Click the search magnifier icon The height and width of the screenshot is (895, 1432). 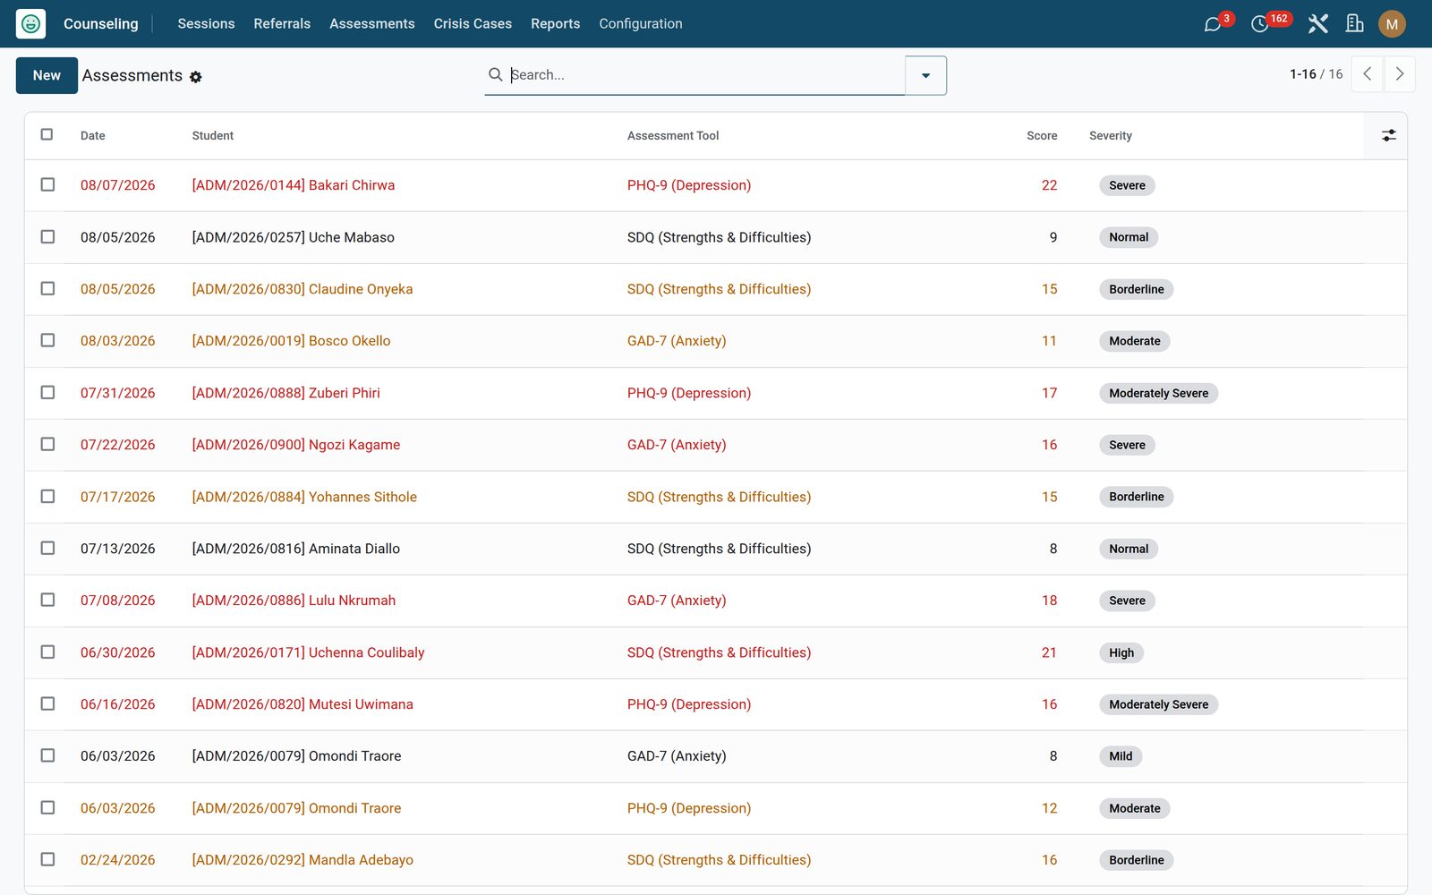click(495, 75)
